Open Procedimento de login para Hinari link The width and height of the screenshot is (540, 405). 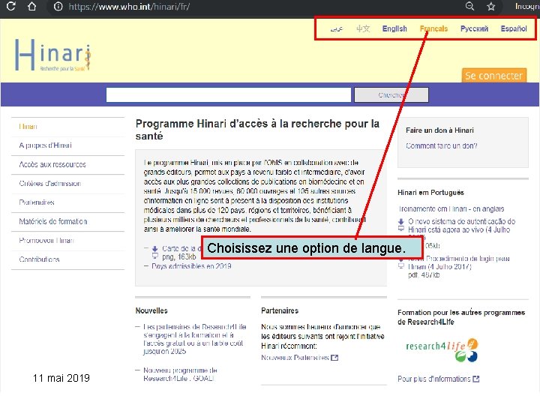[459, 262]
